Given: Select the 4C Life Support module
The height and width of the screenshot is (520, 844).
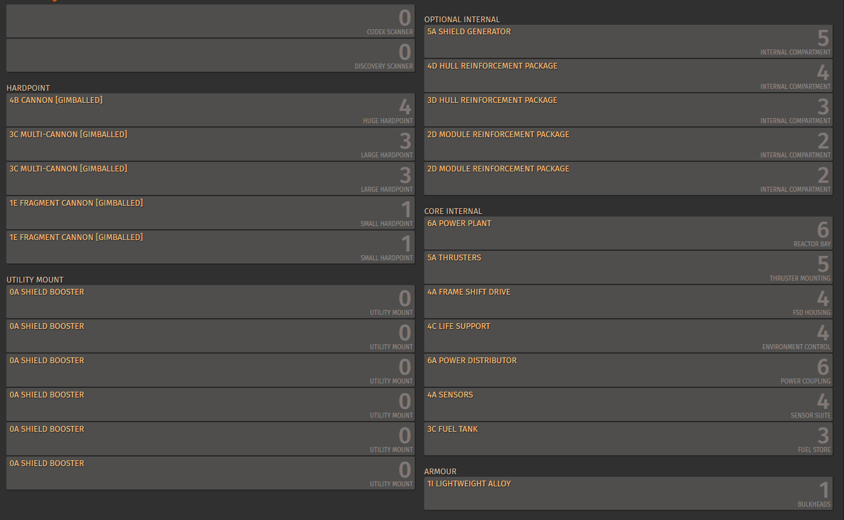Looking at the screenshot, I should tap(628, 336).
